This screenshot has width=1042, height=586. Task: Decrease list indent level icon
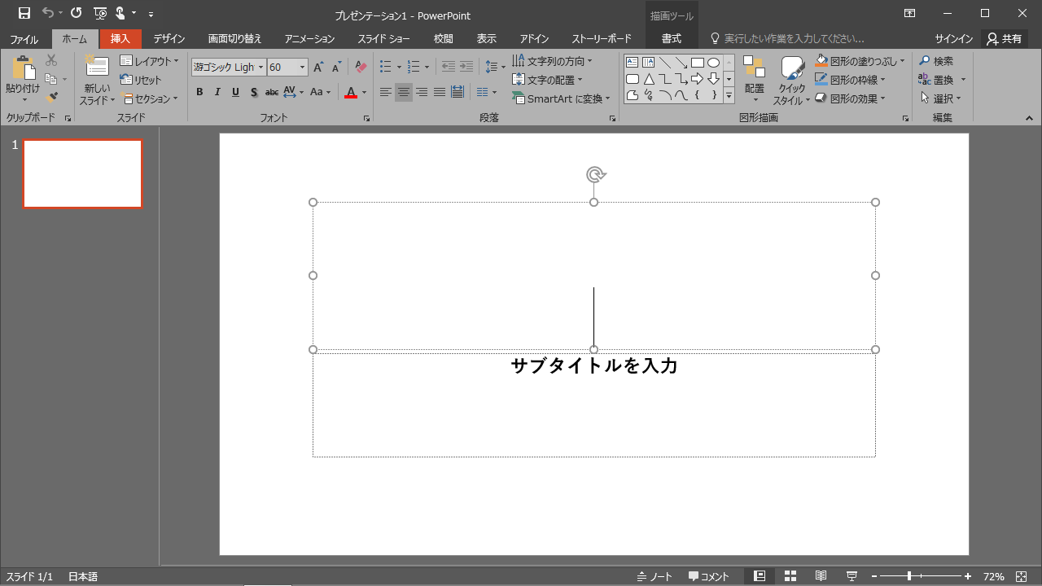coord(449,68)
